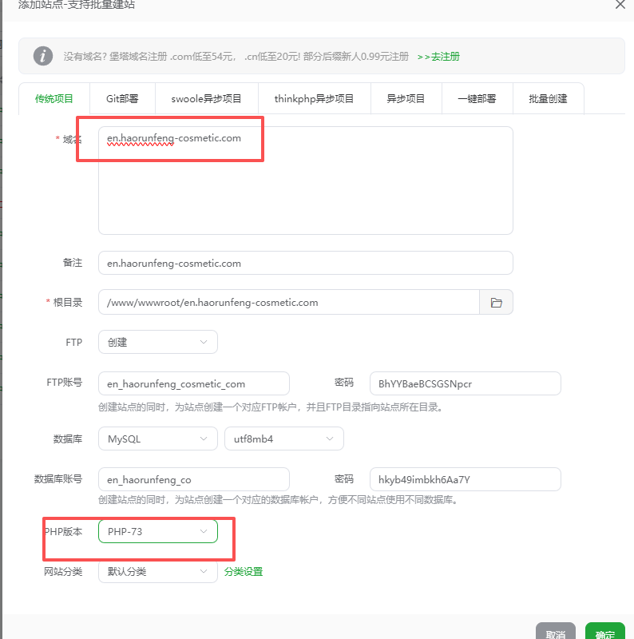Close the add site dialog
The image size is (634, 639).
pyautogui.click(x=620, y=5)
